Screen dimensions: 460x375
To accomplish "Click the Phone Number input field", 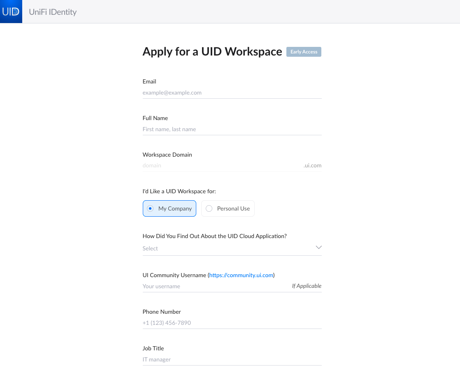I will (232, 323).
